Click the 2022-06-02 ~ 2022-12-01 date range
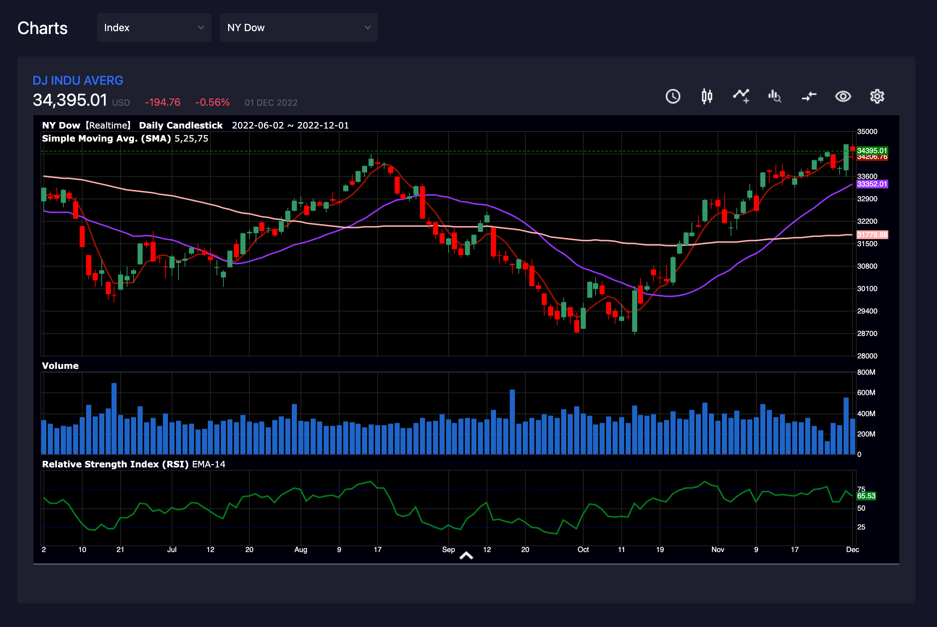This screenshot has width=937, height=627. tap(290, 125)
